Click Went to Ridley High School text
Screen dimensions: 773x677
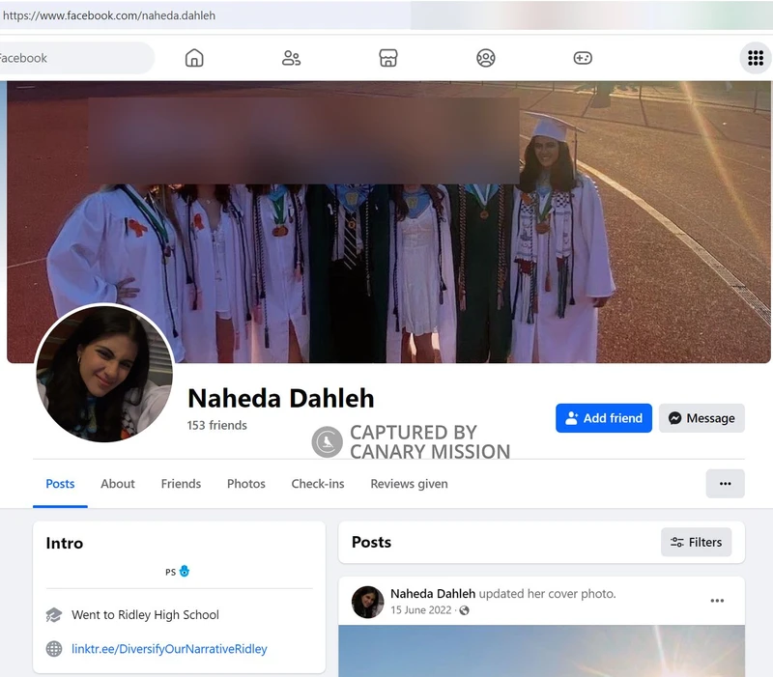point(146,615)
